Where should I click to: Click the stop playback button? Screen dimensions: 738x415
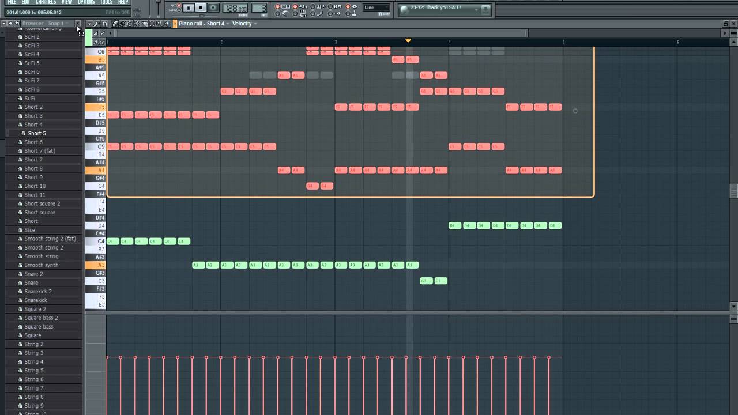(201, 7)
